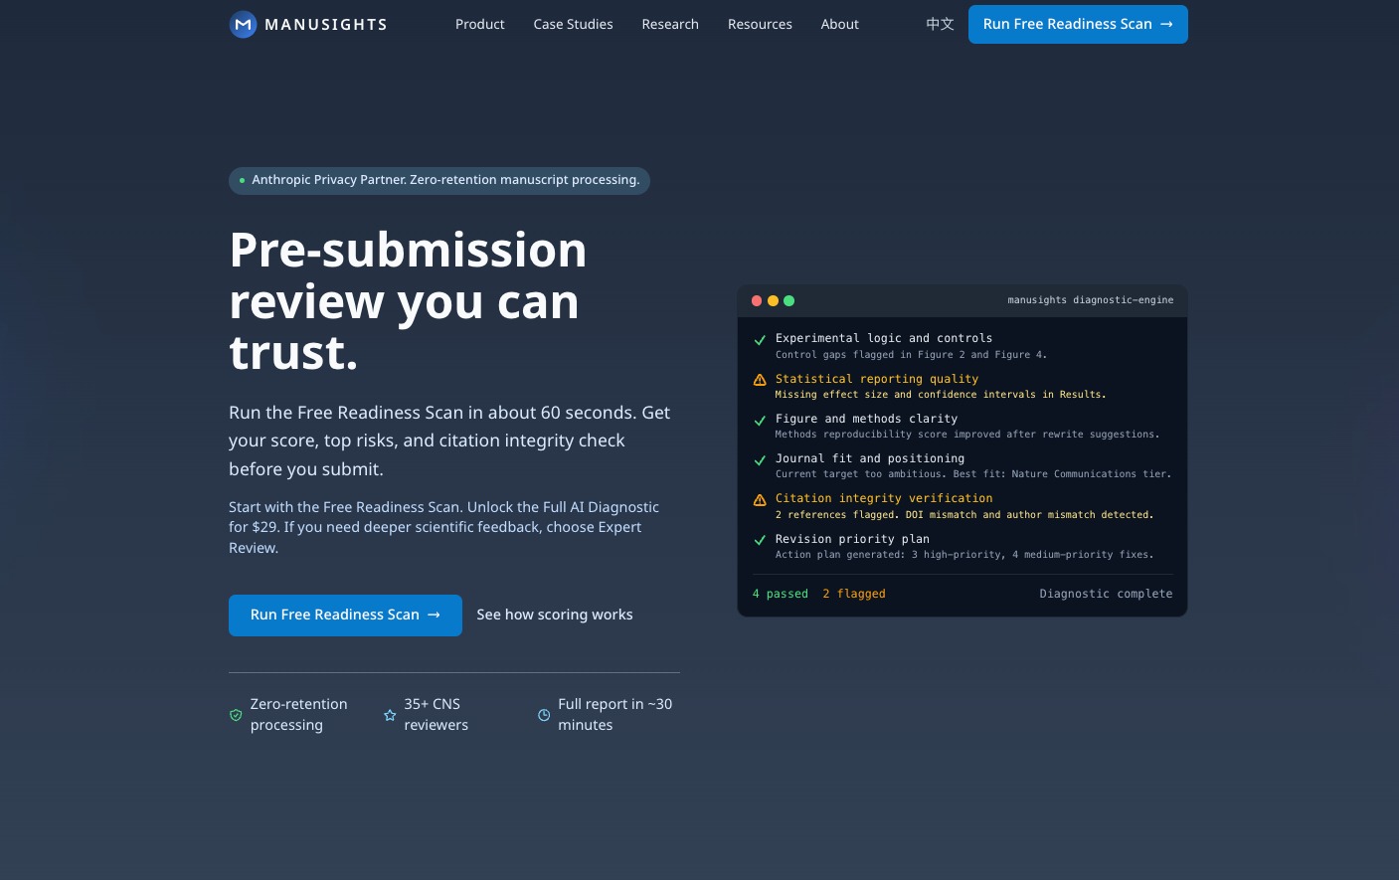This screenshot has height=880, width=1399.
Task: Click header Run Free Readiness Scan button
Action: pos(1078,24)
